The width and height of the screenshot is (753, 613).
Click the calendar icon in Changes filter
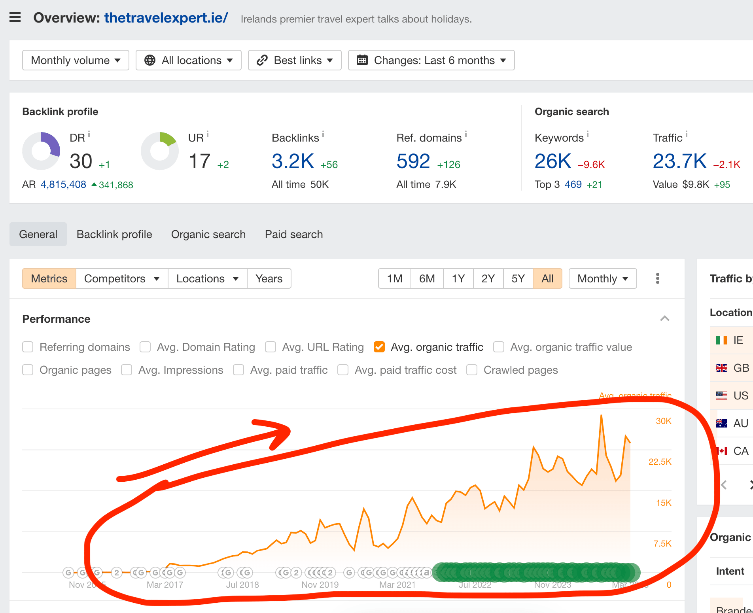(362, 60)
